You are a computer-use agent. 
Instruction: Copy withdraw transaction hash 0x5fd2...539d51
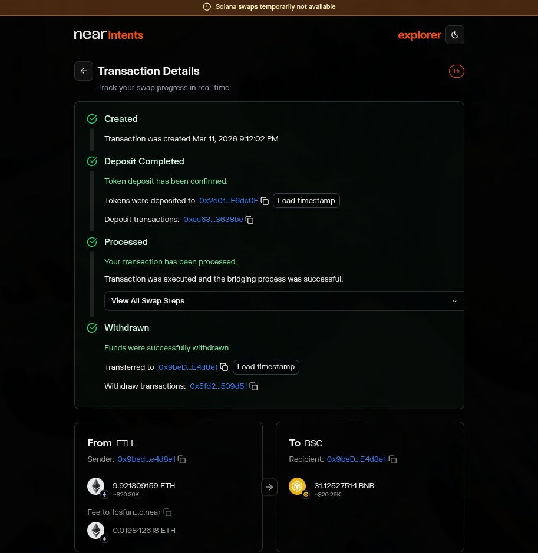pyautogui.click(x=253, y=386)
